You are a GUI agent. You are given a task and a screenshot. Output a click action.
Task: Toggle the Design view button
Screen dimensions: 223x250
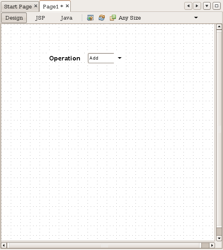(14, 18)
